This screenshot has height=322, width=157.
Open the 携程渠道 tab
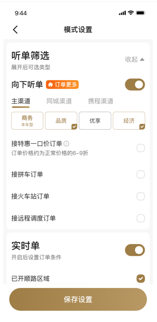100,101
